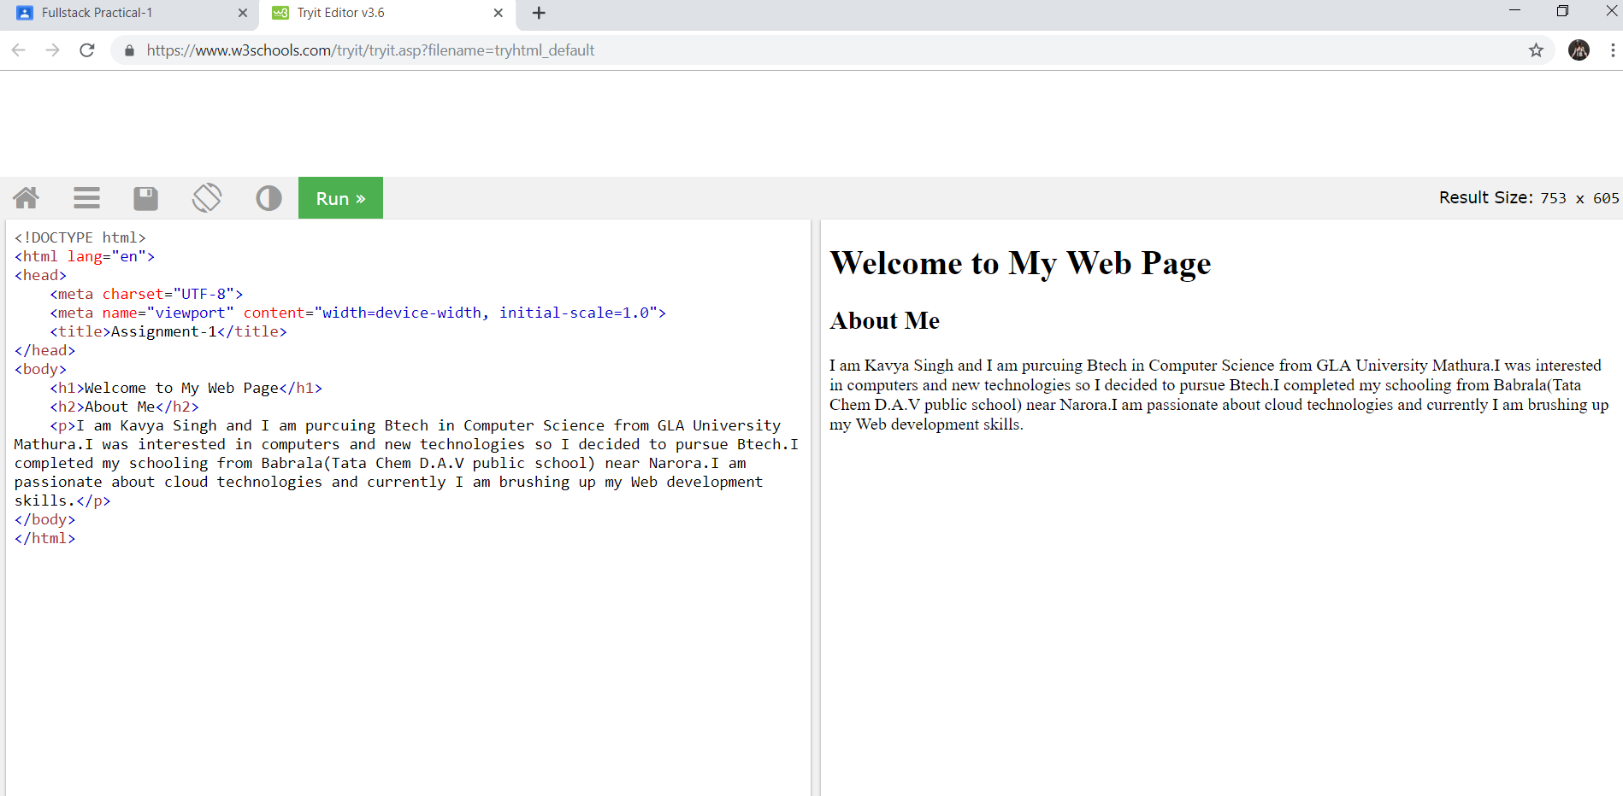Close the Tryit Editor v3.6 tab
Image resolution: width=1623 pixels, height=796 pixels.
[x=499, y=13]
